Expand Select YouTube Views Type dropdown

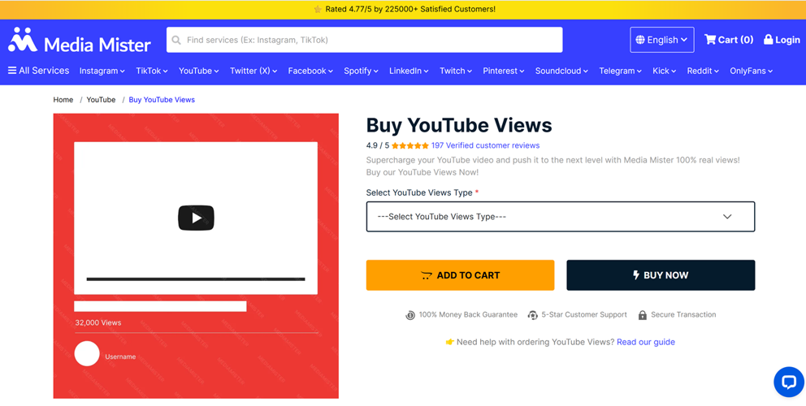point(560,217)
